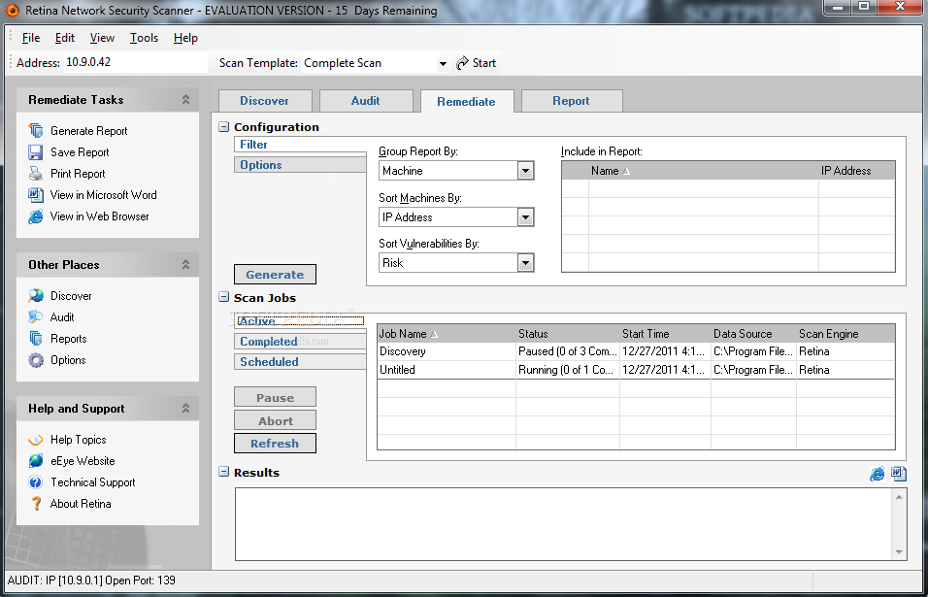Click the Address input field
Viewport: 928px width, 597px height.
tap(136, 62)
